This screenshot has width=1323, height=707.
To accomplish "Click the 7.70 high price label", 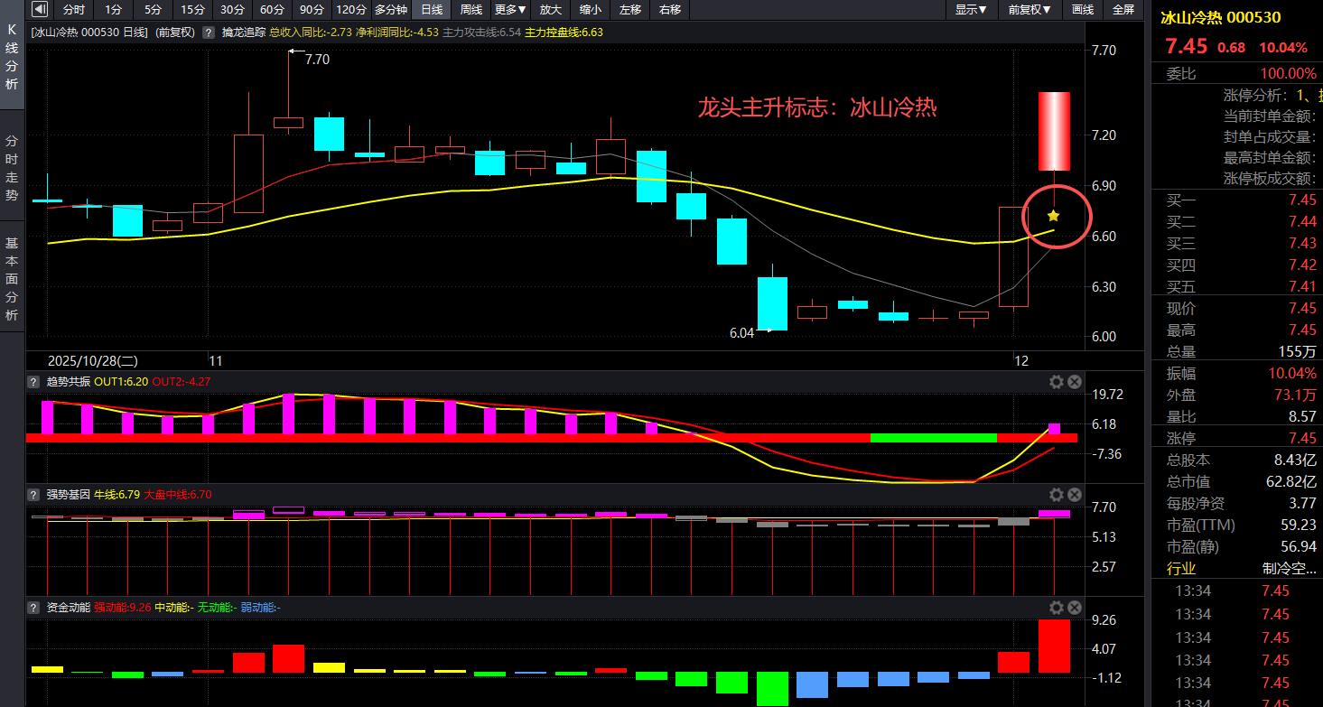I will click(x=317, y=60).
